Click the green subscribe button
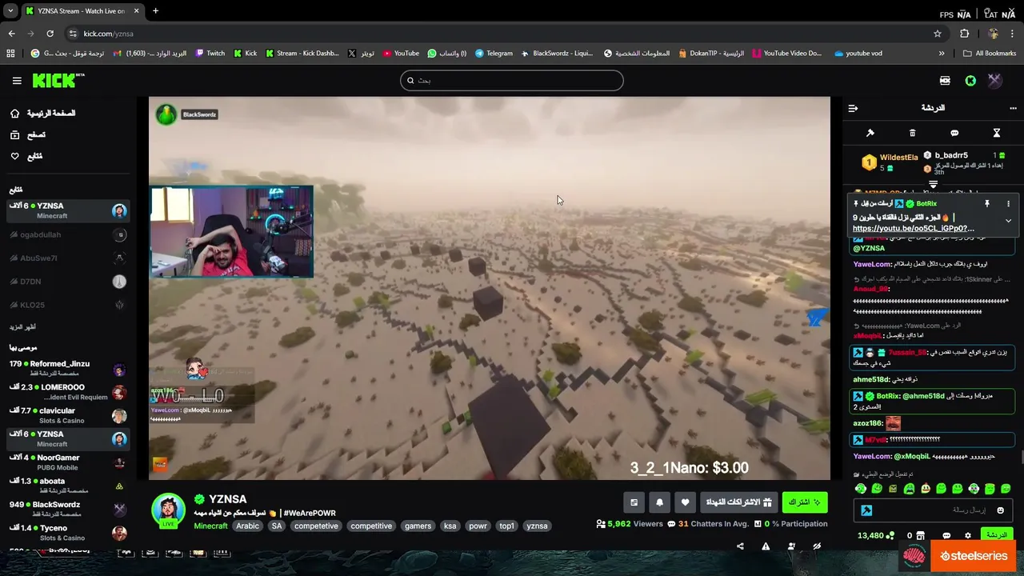 pyautogui.click(x=805, y=502)
